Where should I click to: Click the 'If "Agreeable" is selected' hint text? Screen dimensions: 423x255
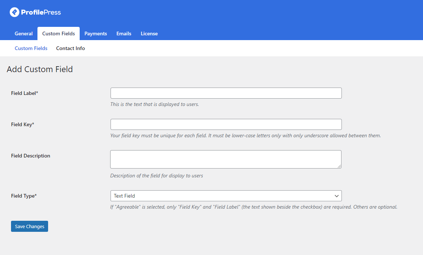[254, 207]
